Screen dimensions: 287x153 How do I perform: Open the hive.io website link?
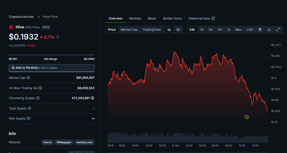(x=47, y=142)
